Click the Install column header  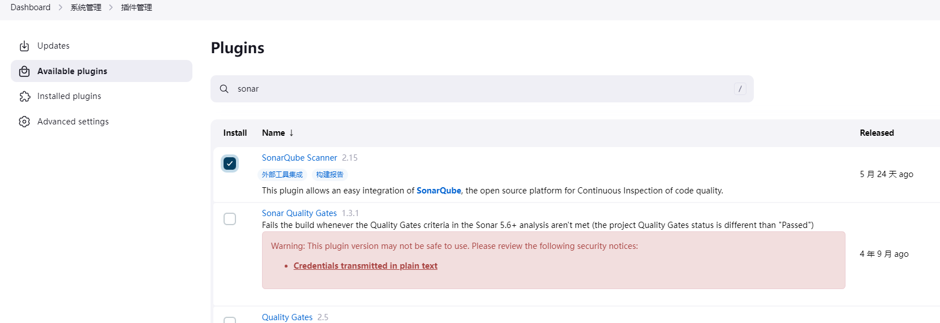(x=235, y=133)
